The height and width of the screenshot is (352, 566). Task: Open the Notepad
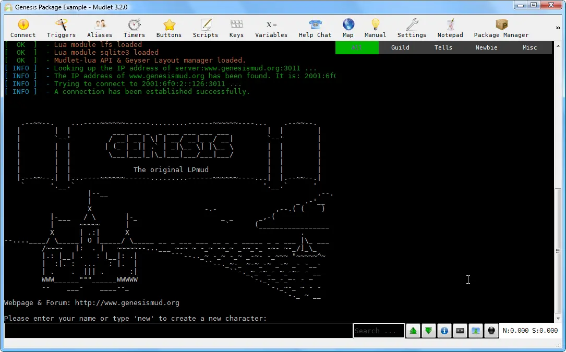(450, 29)
